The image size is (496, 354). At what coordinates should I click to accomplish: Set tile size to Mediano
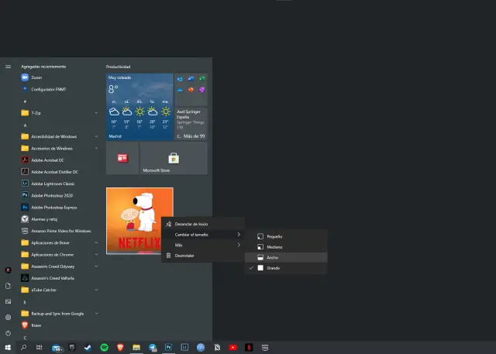point(275,246)
